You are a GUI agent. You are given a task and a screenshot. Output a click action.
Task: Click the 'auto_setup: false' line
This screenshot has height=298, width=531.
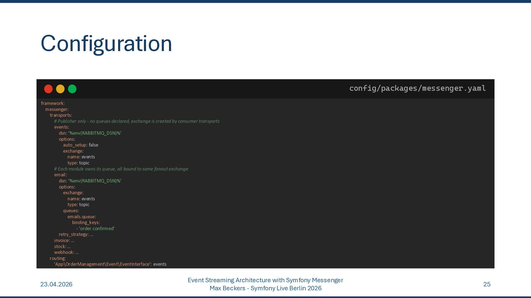click(80, 145)
